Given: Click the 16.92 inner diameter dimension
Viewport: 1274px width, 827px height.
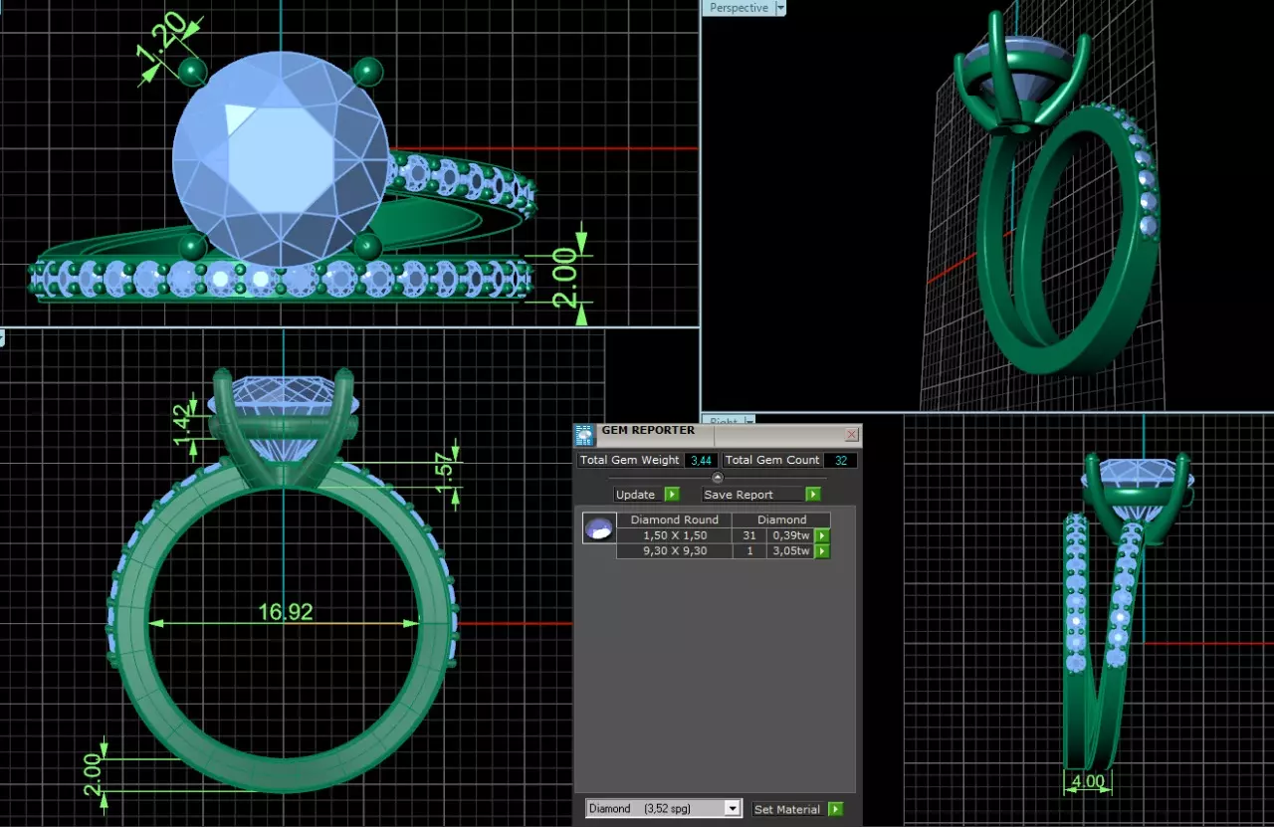Looking at the screenshot, I should coord(286,612).
